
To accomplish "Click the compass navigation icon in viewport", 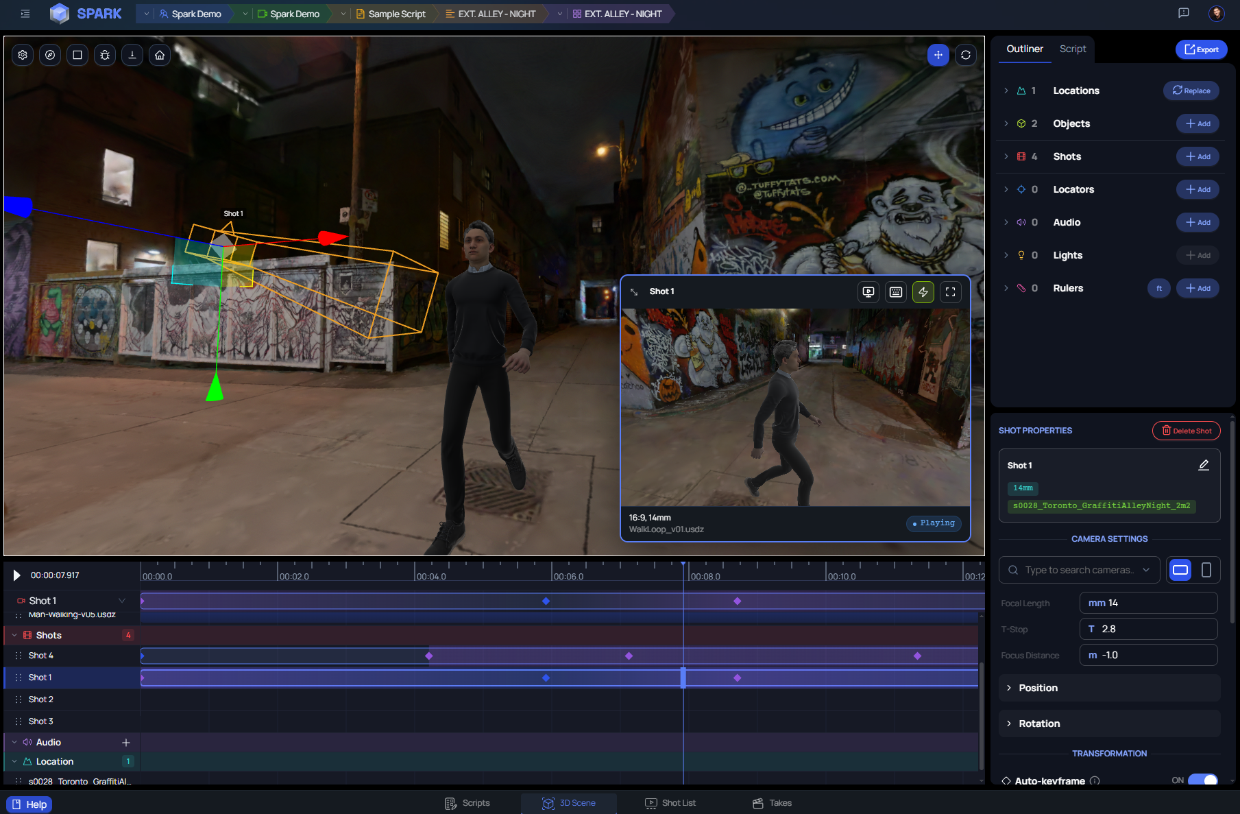I will [x=50, y=55].
